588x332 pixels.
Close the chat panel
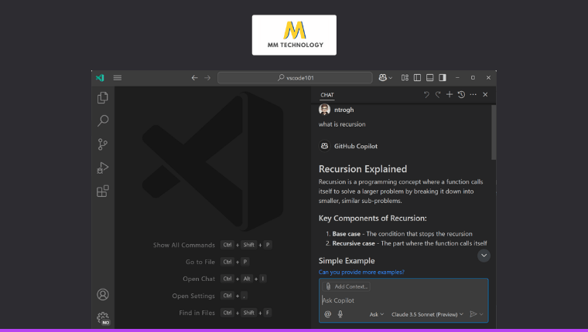coord(485,95)
